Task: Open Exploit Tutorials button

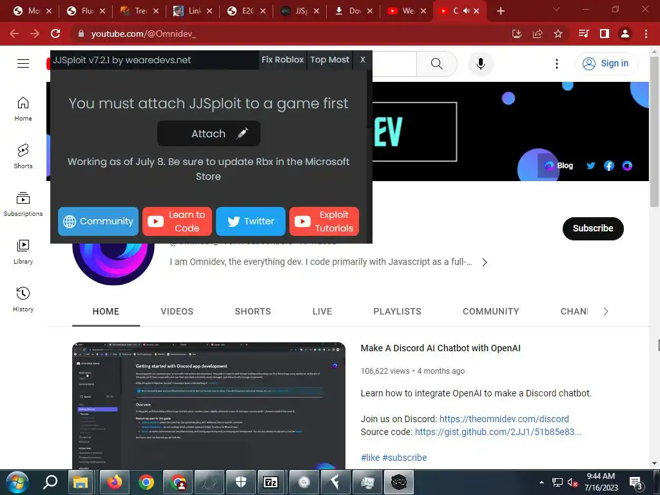Action: coord(324,222)
